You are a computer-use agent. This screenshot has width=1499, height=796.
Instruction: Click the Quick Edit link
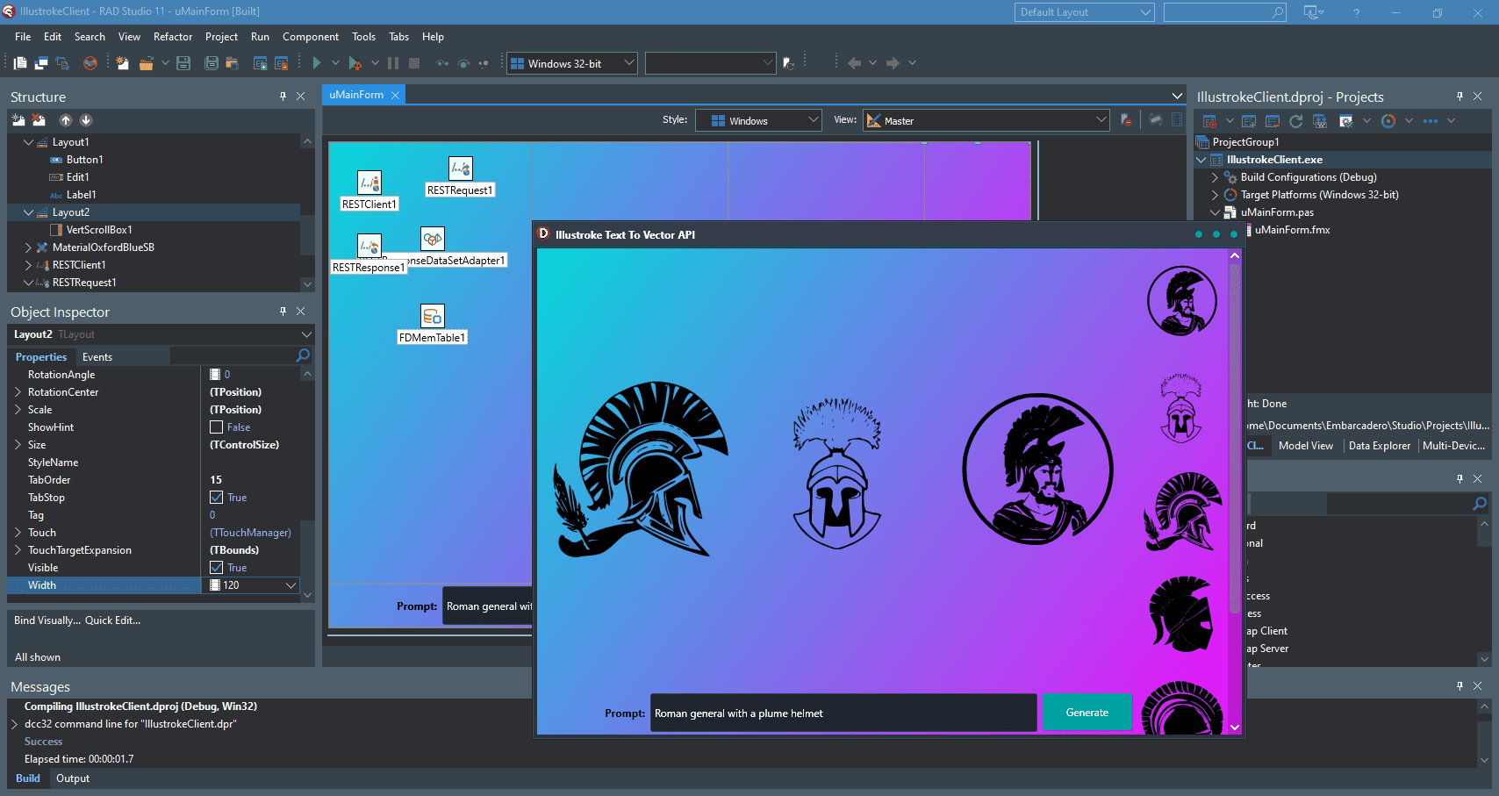[112, 620]
